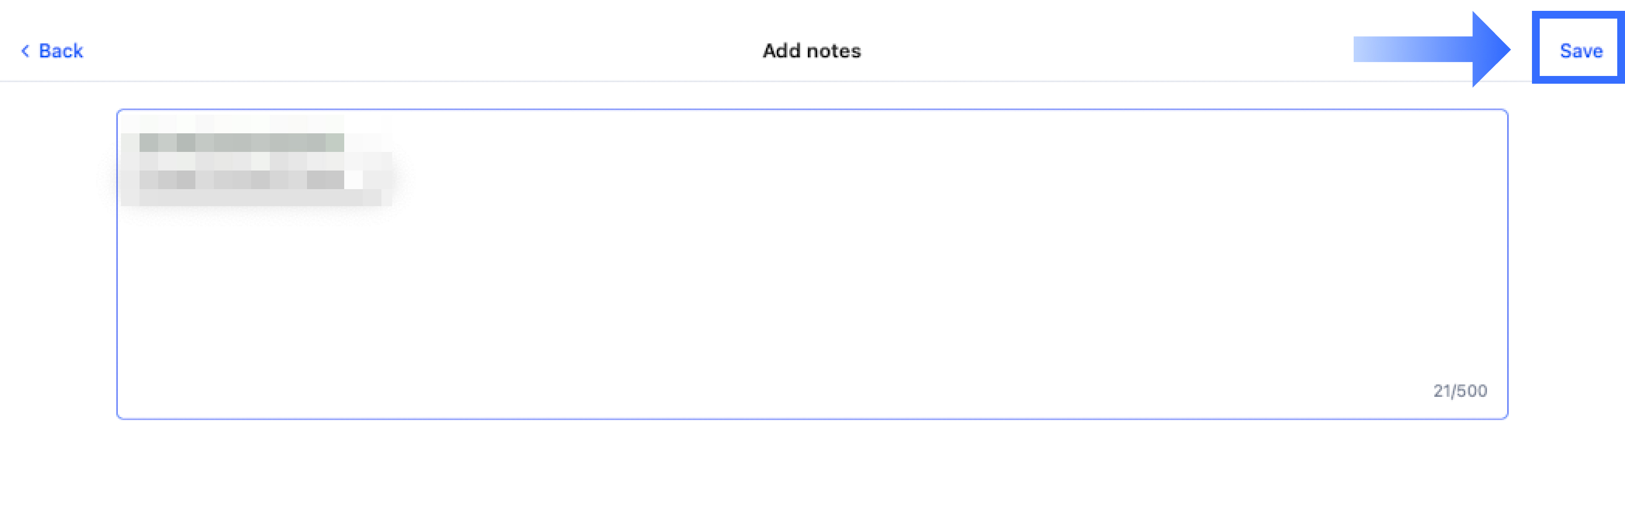This screenshot has height=510, width=1625.
Task: Click the dark first line of blurred text
Action: click(241, 143)
